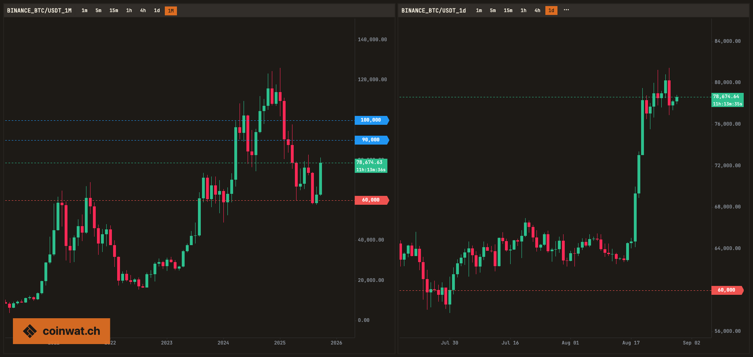Select 15m timeframe on right daily chart

pyautogui.click(x=508, y=10)
